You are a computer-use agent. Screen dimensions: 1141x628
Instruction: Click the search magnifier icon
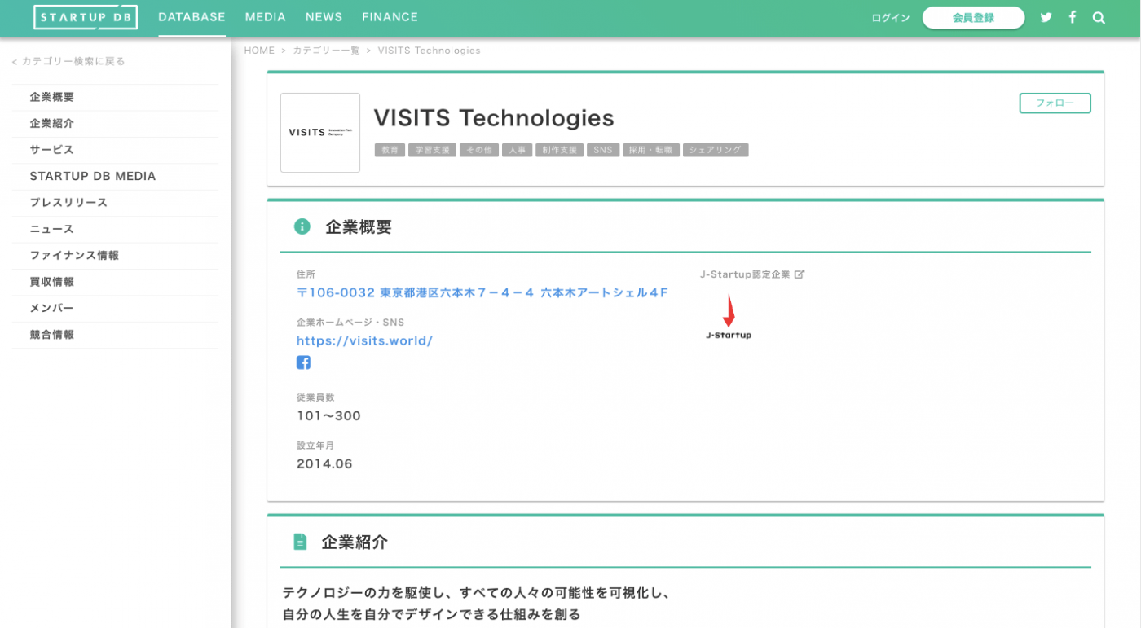coord(1099,17)
